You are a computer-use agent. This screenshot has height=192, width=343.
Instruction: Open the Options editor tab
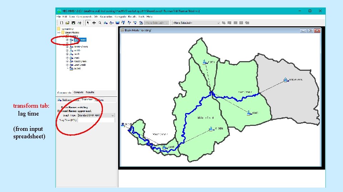coord(99,100)
